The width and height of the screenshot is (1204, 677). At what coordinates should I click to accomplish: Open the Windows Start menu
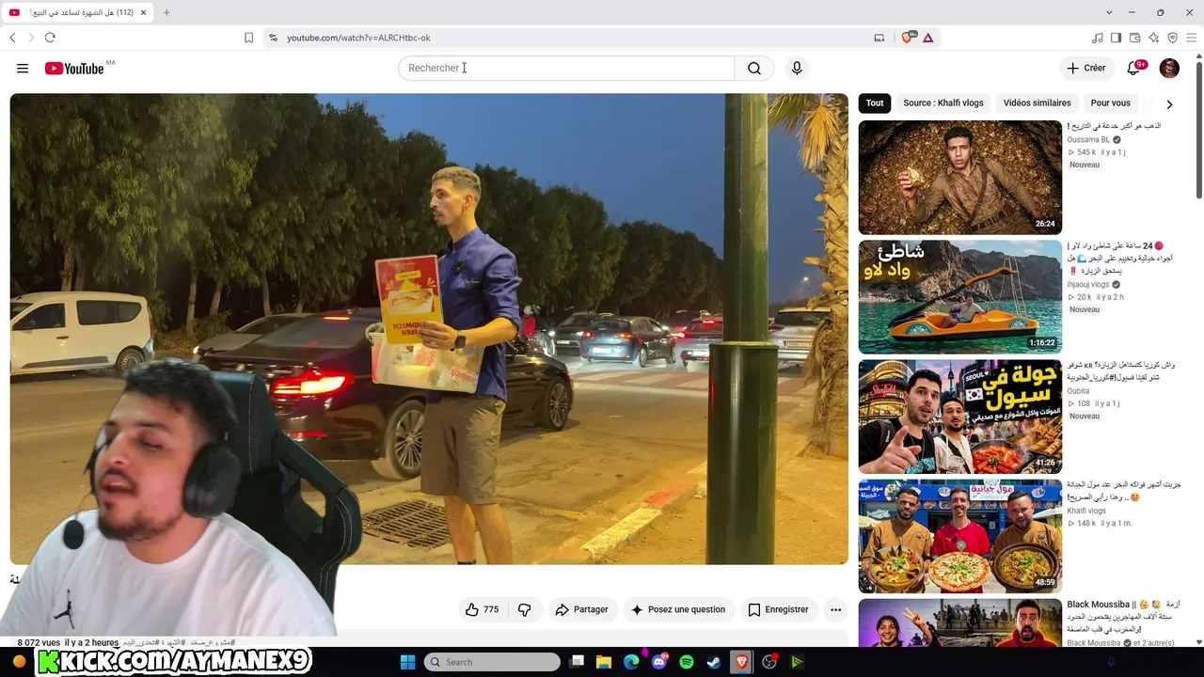(x=407, y=662)
